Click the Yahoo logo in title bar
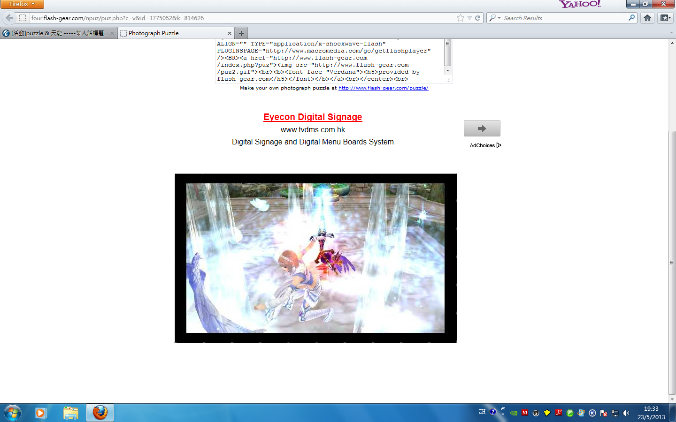 point(580,4)
